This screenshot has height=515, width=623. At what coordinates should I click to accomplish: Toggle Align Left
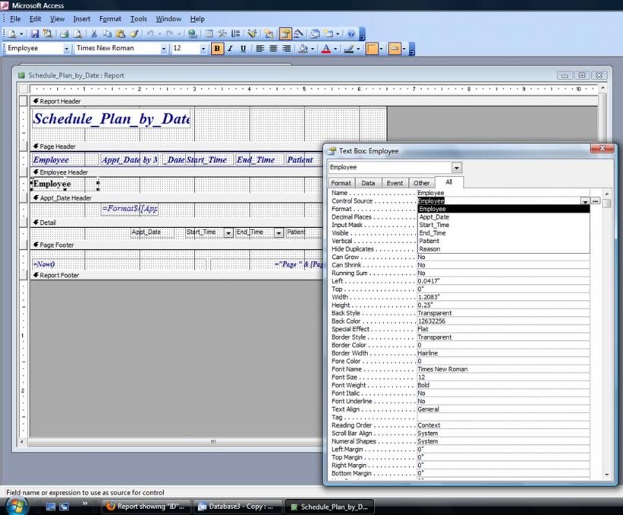tap(260, 49)
